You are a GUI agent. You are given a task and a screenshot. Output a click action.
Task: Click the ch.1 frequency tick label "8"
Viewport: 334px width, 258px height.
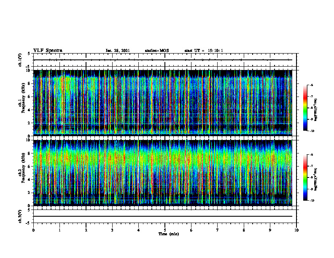30,83
